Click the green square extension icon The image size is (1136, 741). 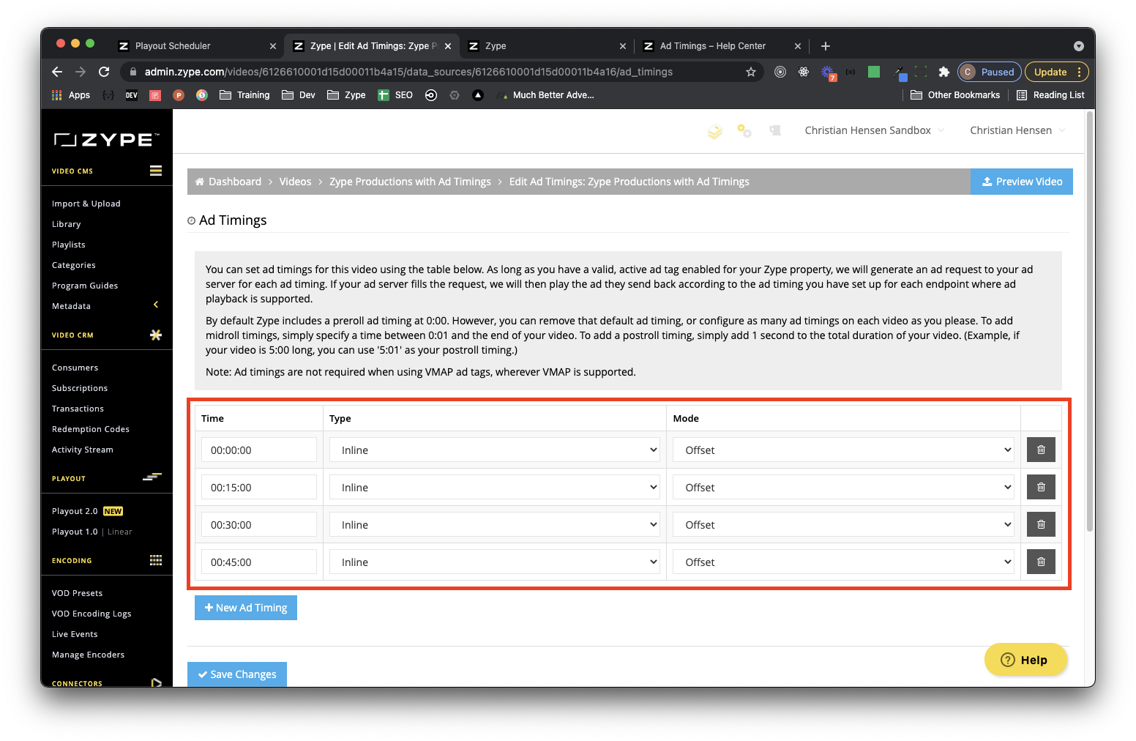(874, 72)
